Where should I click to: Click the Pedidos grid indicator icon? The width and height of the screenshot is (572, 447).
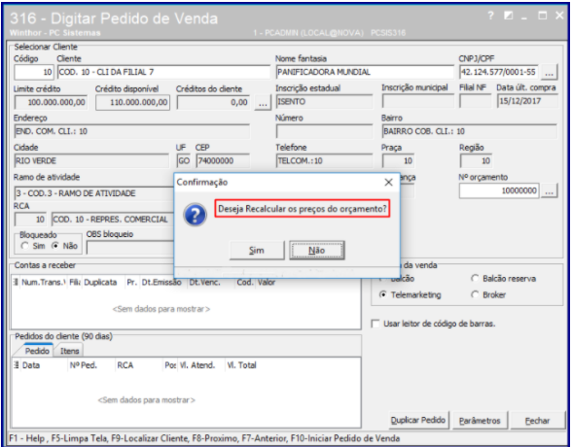pos(16,365)
